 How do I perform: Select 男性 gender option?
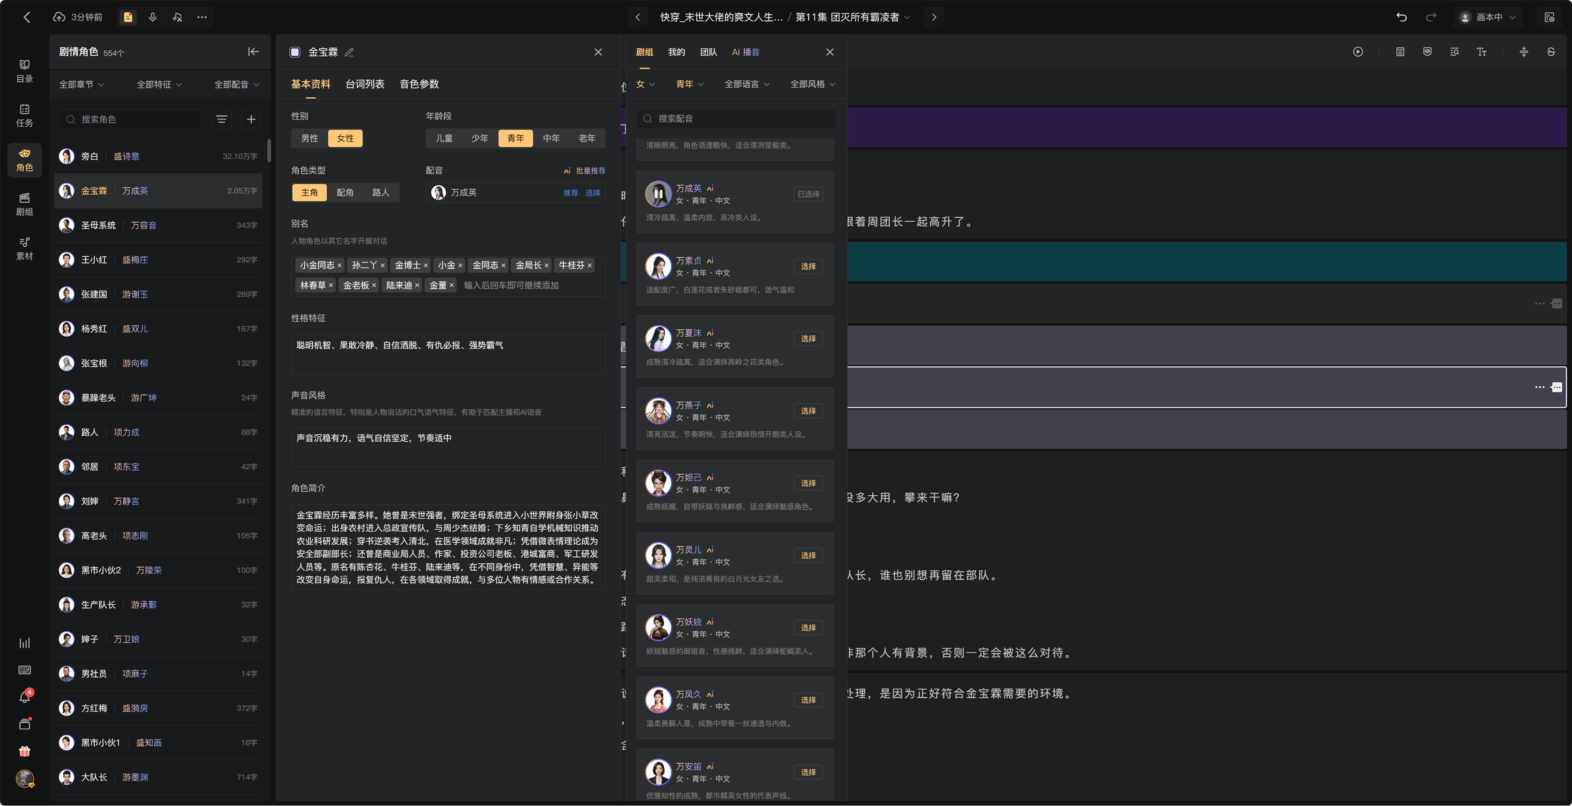[309, 138]
